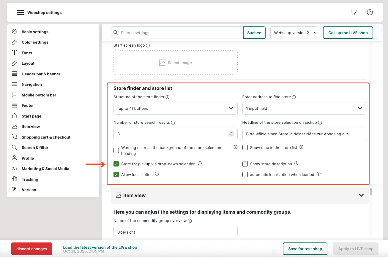This screenshot has width=388, height=257.
Task: Click info icon beside Start screen logo
Action: 148,46
